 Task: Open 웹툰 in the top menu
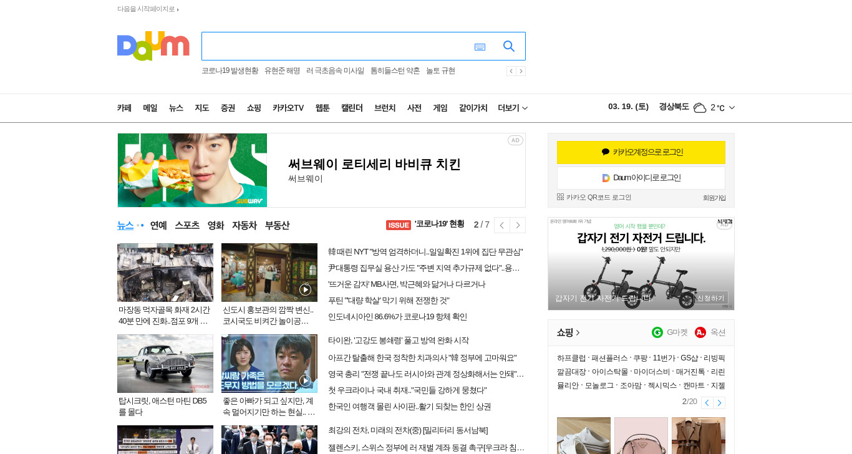click(x=322, y=108)
